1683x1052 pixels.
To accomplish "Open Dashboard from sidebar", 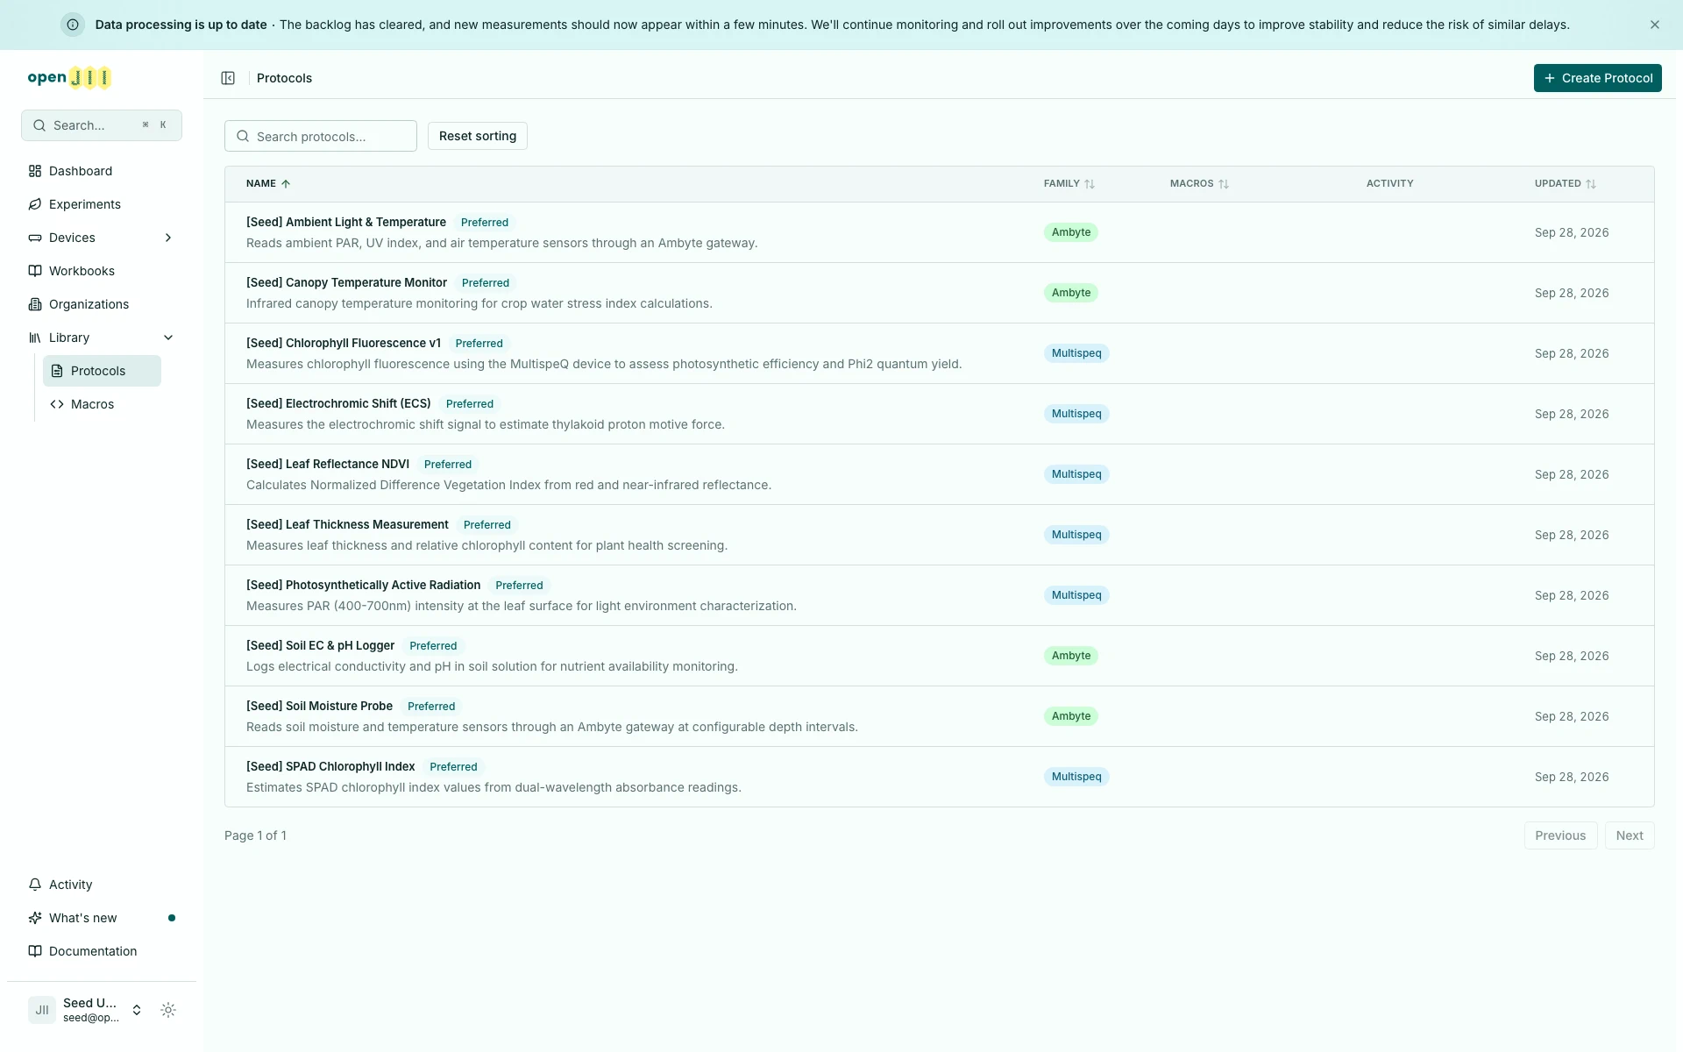I will pyautogui.click(x=102, y=171).
